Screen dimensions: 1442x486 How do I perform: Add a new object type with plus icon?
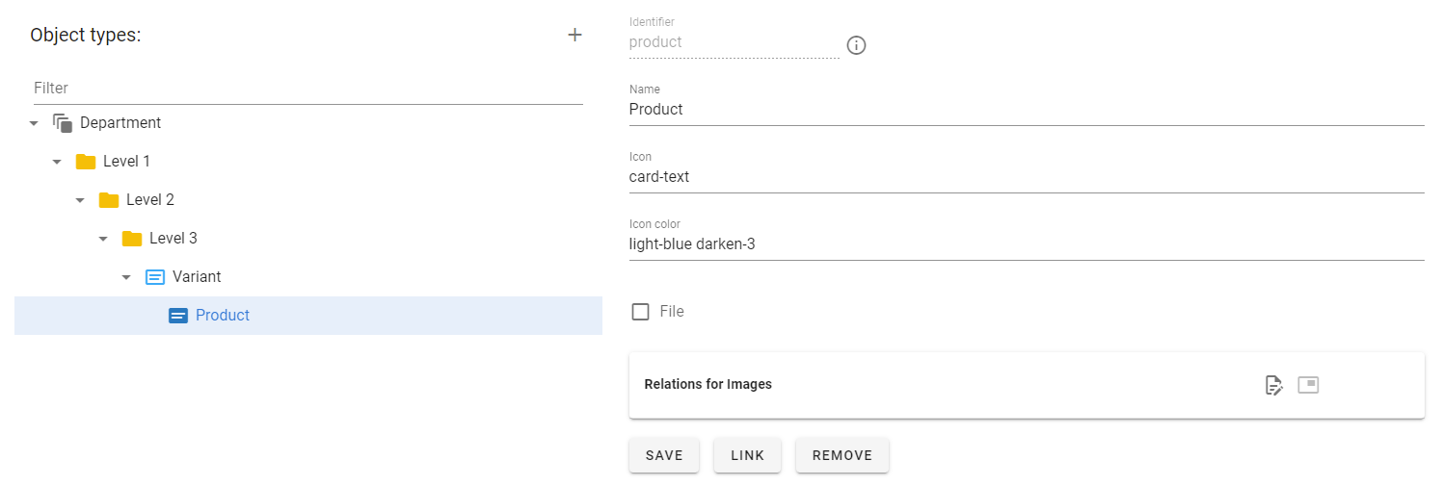574,35
